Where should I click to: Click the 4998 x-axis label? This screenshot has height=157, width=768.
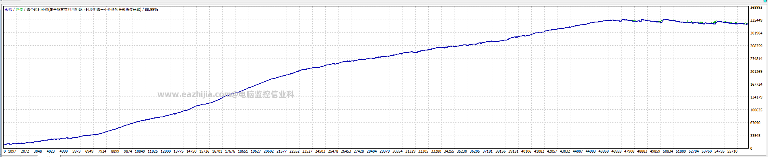pyautogui.click(x=64, y=151)
